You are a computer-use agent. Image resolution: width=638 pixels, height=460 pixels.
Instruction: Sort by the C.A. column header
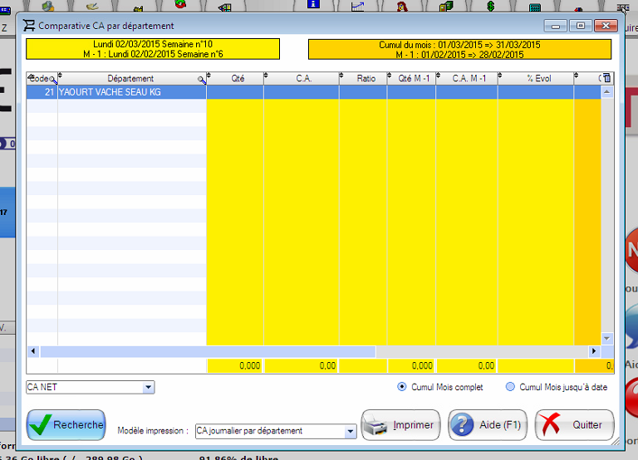click(303, 79)
